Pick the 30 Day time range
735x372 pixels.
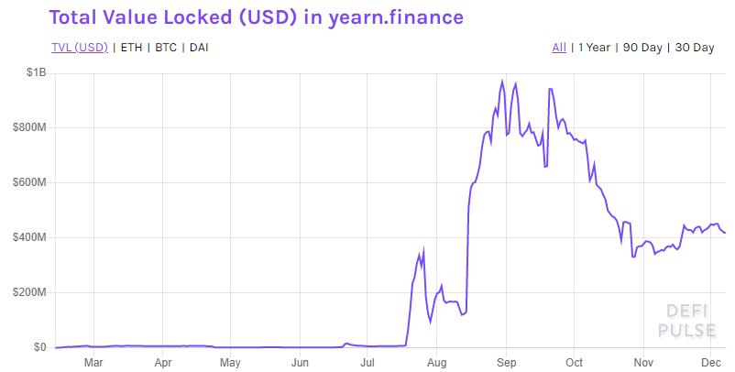pos(694,48)
